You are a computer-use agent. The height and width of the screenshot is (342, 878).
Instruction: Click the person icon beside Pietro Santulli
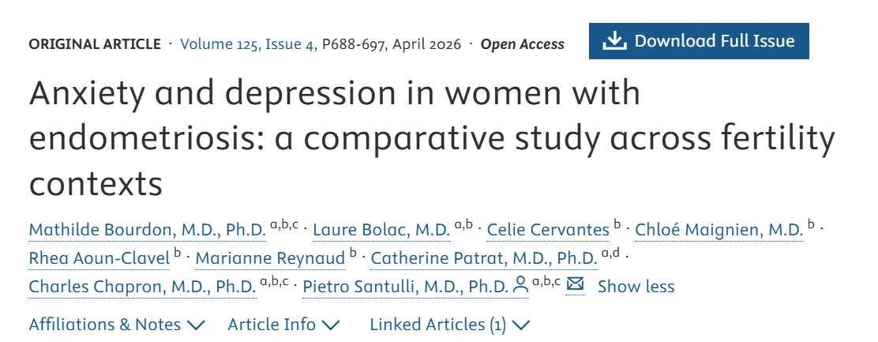coord(520,286)
